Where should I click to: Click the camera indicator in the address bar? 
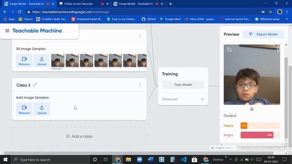pos(263,12)
